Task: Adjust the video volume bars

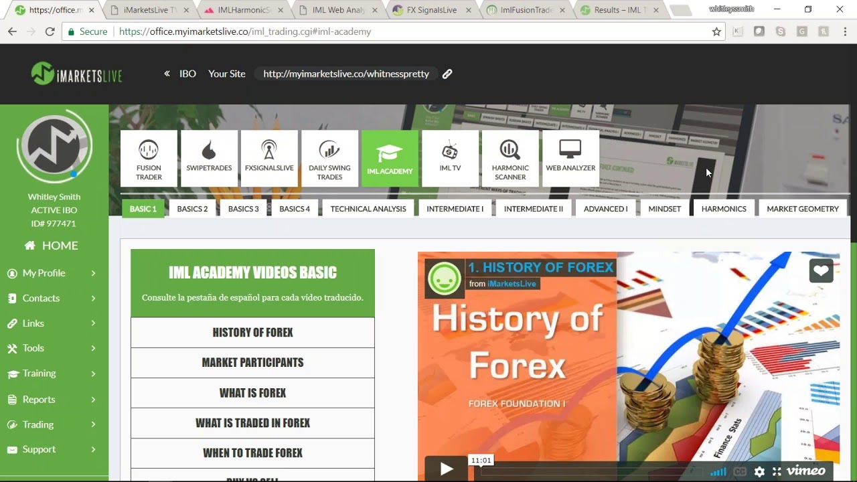Action: click(x=718, y=471)
